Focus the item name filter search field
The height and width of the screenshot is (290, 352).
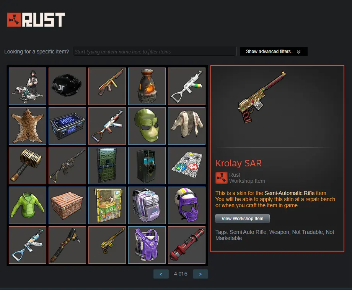click(x=155, y=52)
